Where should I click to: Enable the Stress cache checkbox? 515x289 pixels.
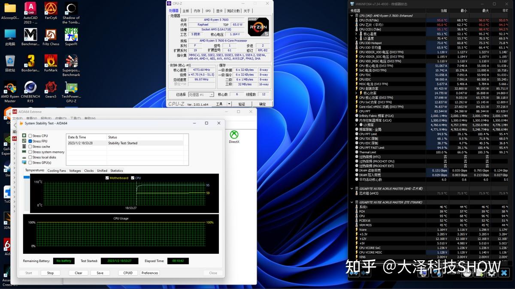(30, 147)
